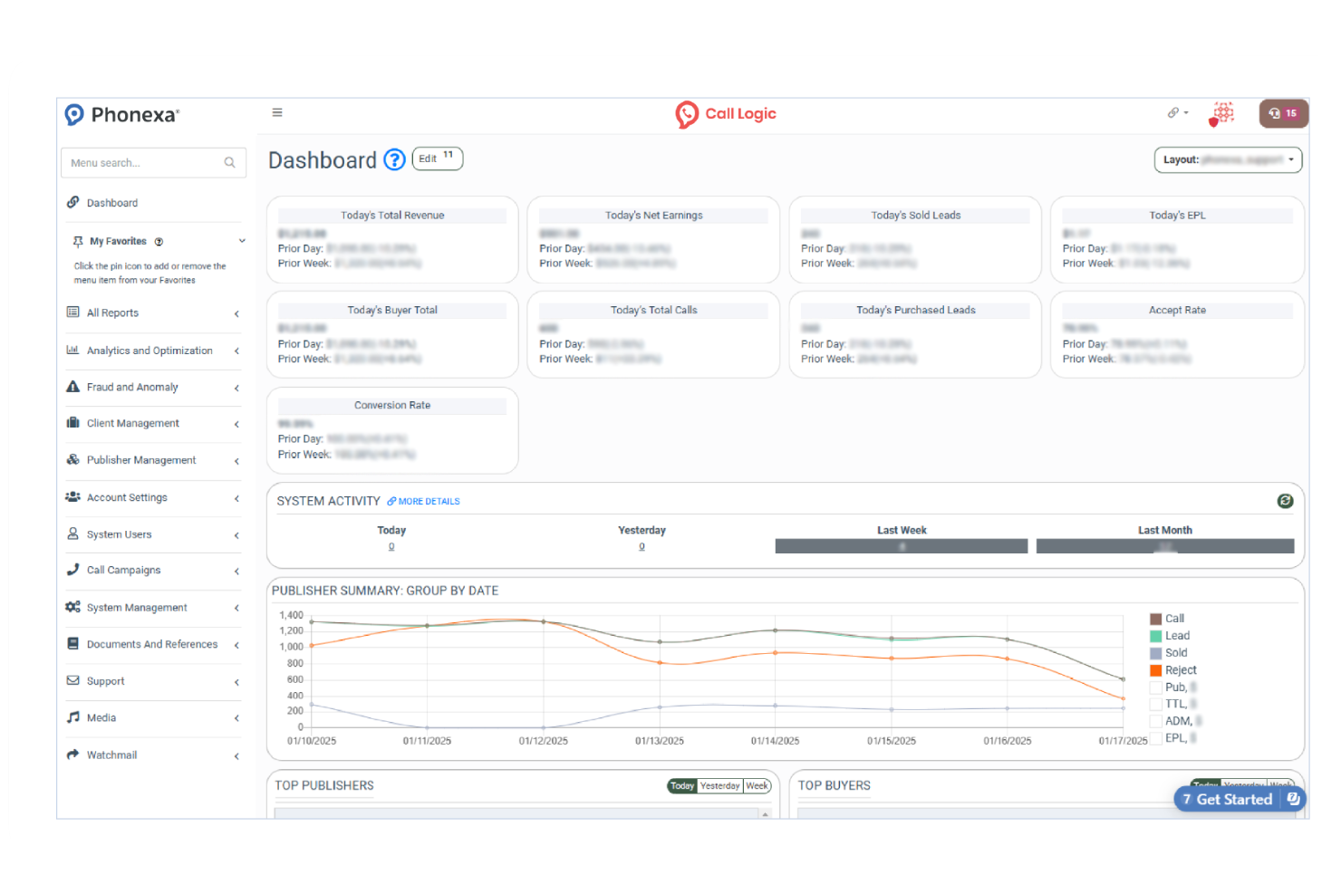Open the Layout dropdown
The width and height of the screenshot is (1341, 894).
[1227, 160]
